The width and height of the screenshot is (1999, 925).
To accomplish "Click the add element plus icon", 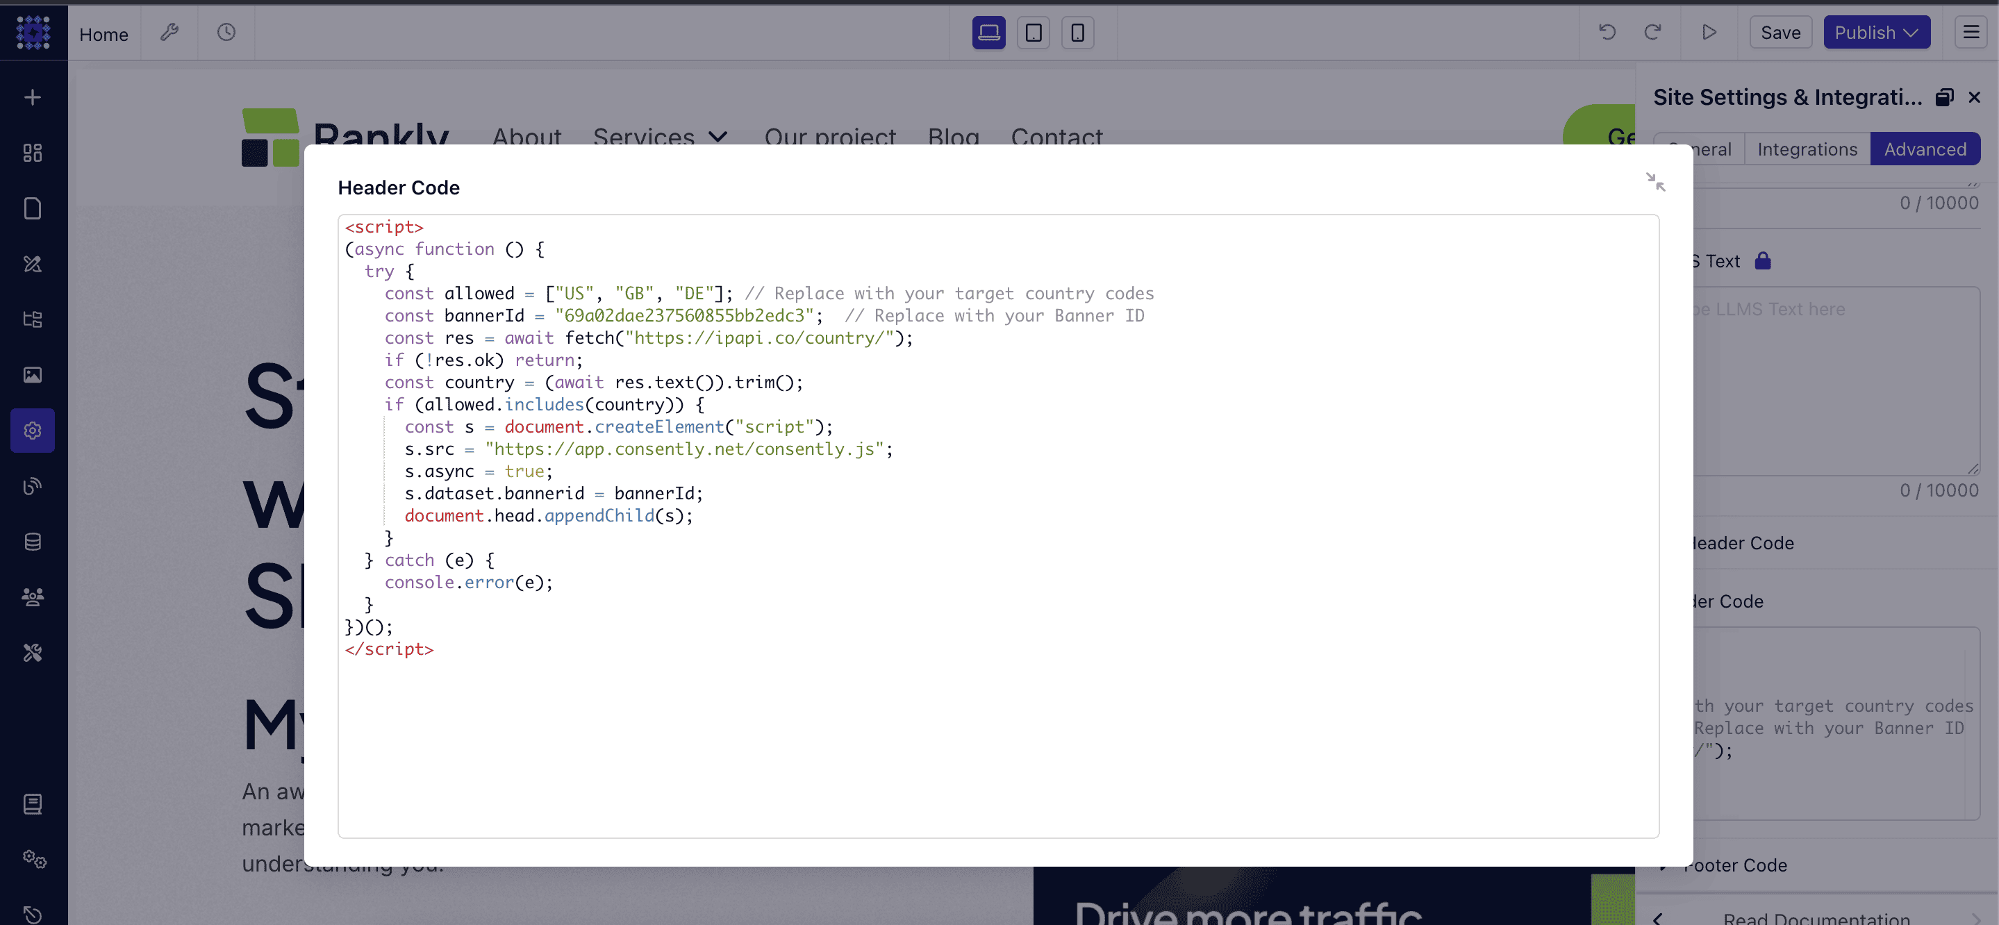I will (x=33, y=97).
